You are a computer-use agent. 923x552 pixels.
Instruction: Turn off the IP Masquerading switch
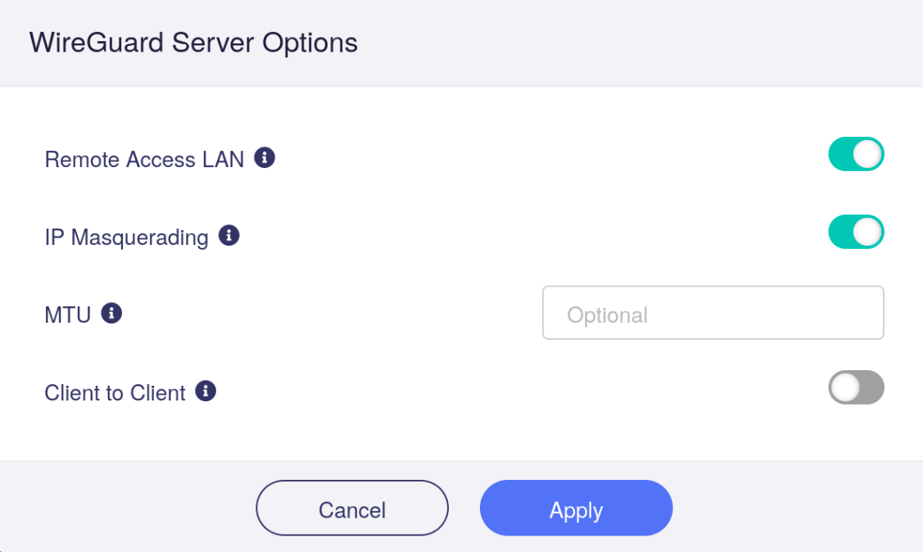click(x=856, y=232)
